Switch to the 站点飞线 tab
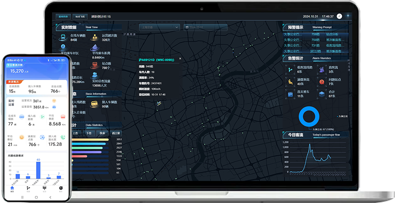Image resolution: width=395 pixels, height=203 pixels. [79, 17]
